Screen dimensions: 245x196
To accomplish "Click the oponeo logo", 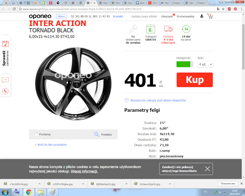I will (x=40, y=16).
